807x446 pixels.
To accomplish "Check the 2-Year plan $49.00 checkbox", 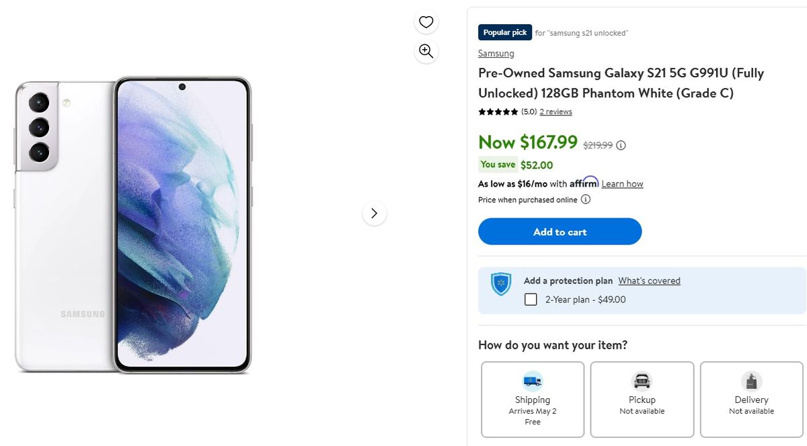I will tap(531, 300).
